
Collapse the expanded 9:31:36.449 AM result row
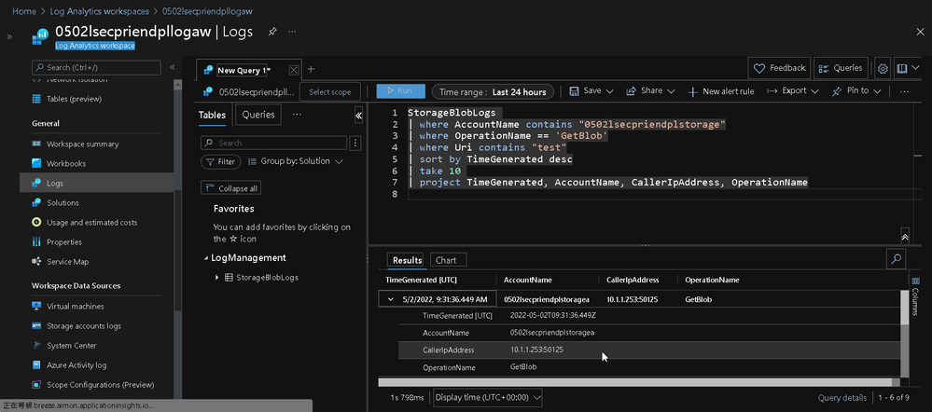pos(391,299)
